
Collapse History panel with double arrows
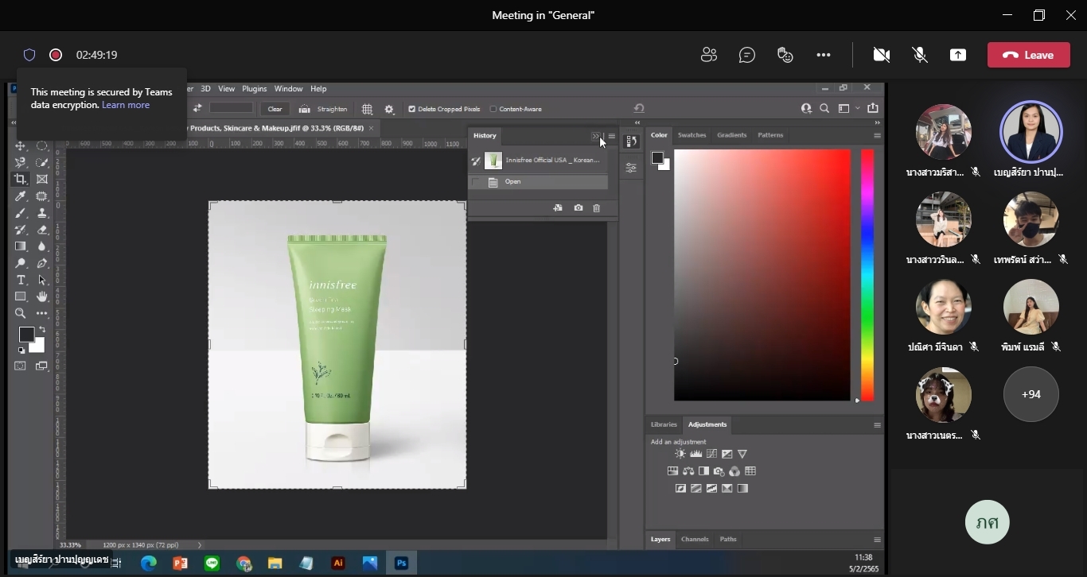595,136
